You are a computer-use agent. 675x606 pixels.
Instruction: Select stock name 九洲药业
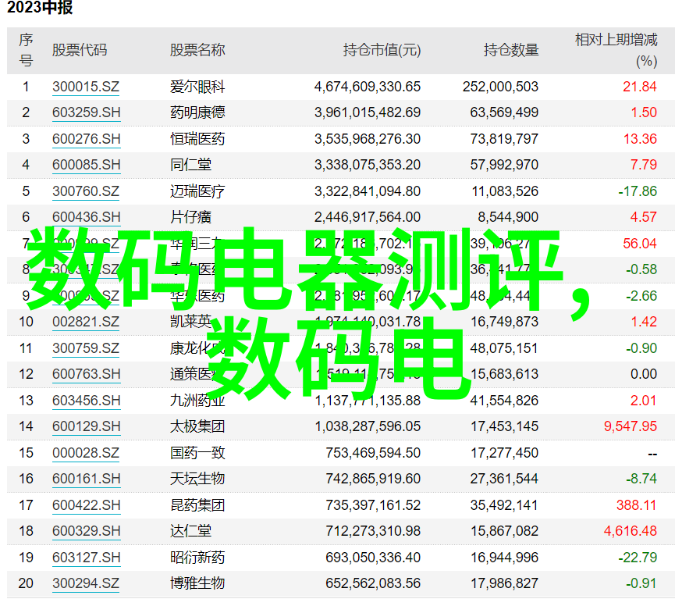[197, 401]
